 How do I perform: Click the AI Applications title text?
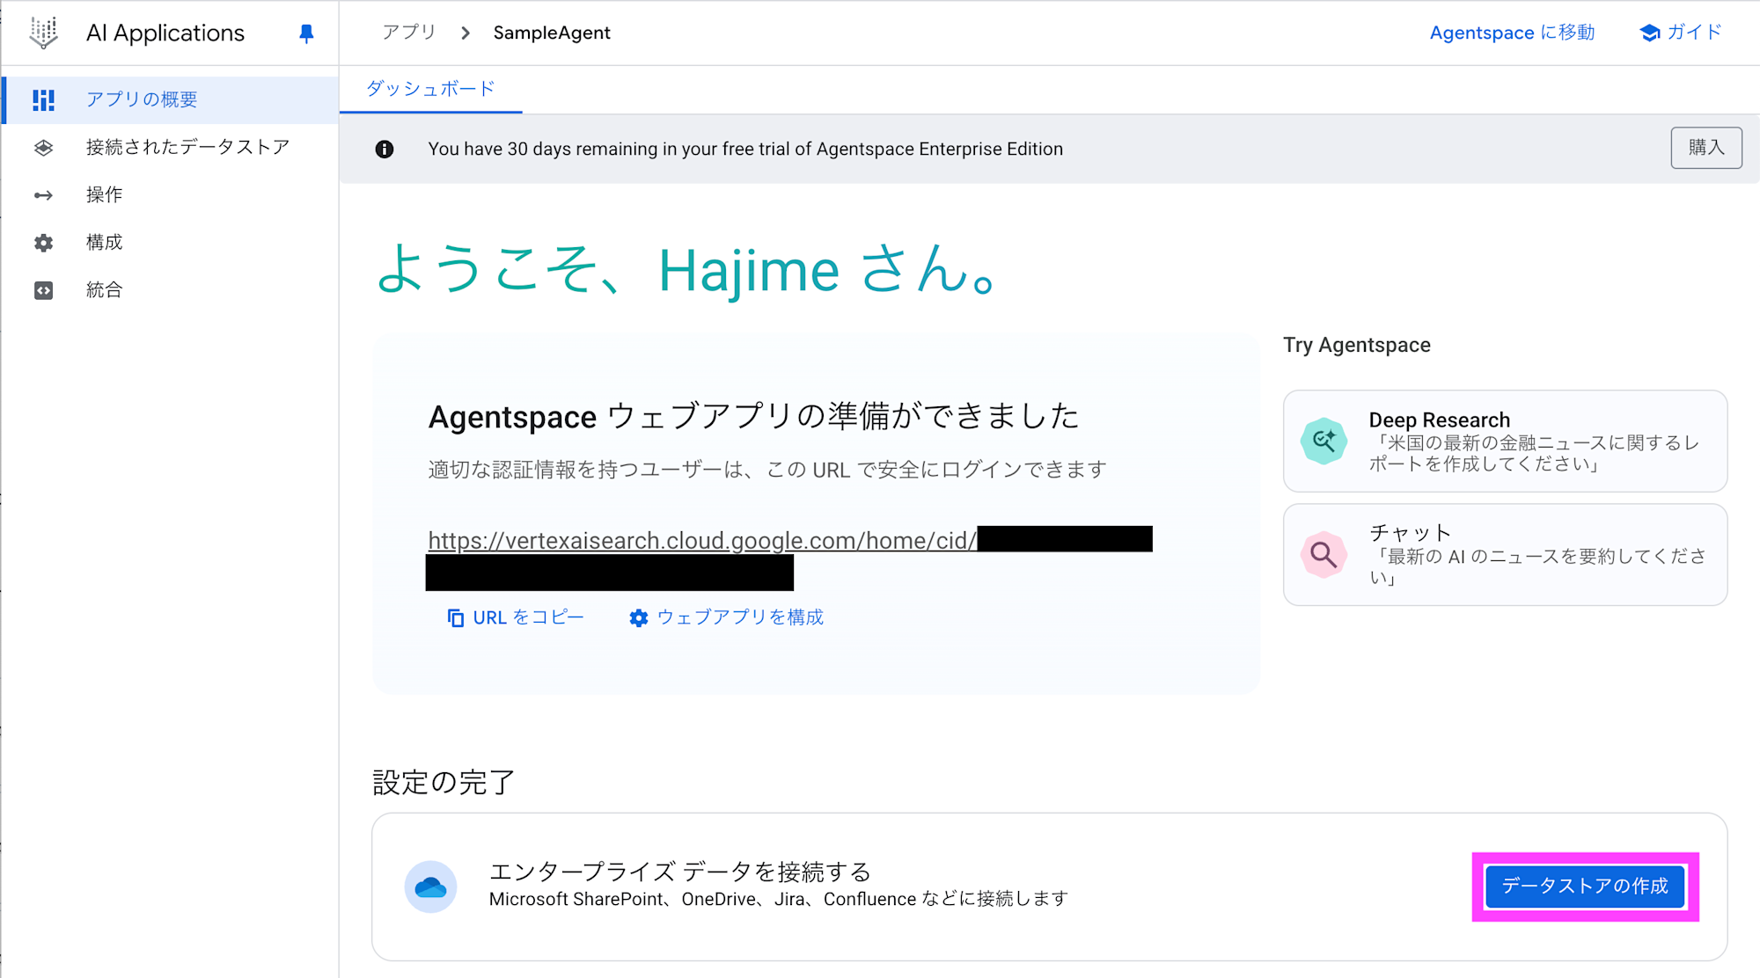click(165, 33)
